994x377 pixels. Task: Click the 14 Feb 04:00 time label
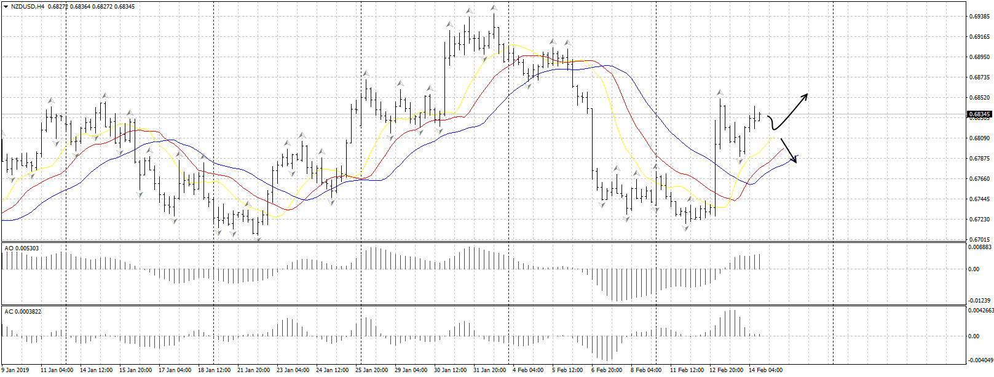click(x=765, y=370)
